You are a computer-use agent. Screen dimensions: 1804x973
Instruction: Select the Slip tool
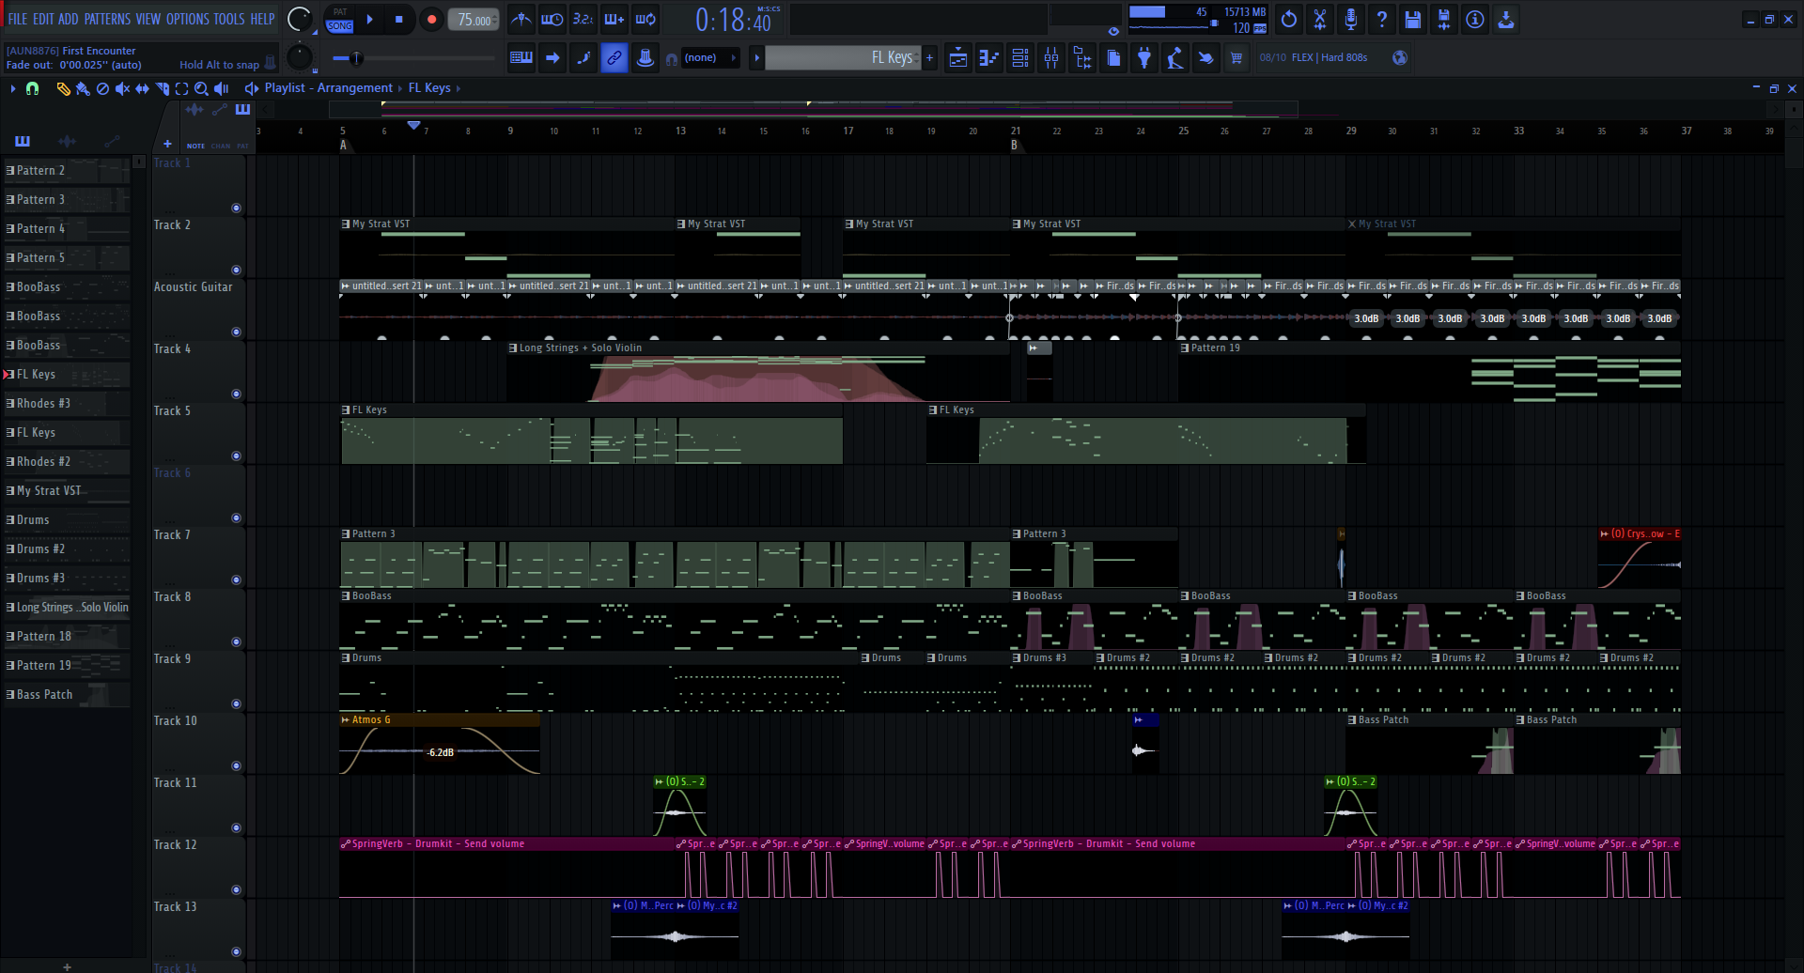pyautogui.click(x=142, y=88)
